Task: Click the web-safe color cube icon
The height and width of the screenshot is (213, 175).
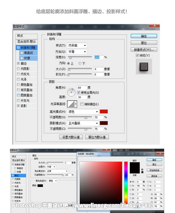Action: pyautogui.click(x=142, y=169)
